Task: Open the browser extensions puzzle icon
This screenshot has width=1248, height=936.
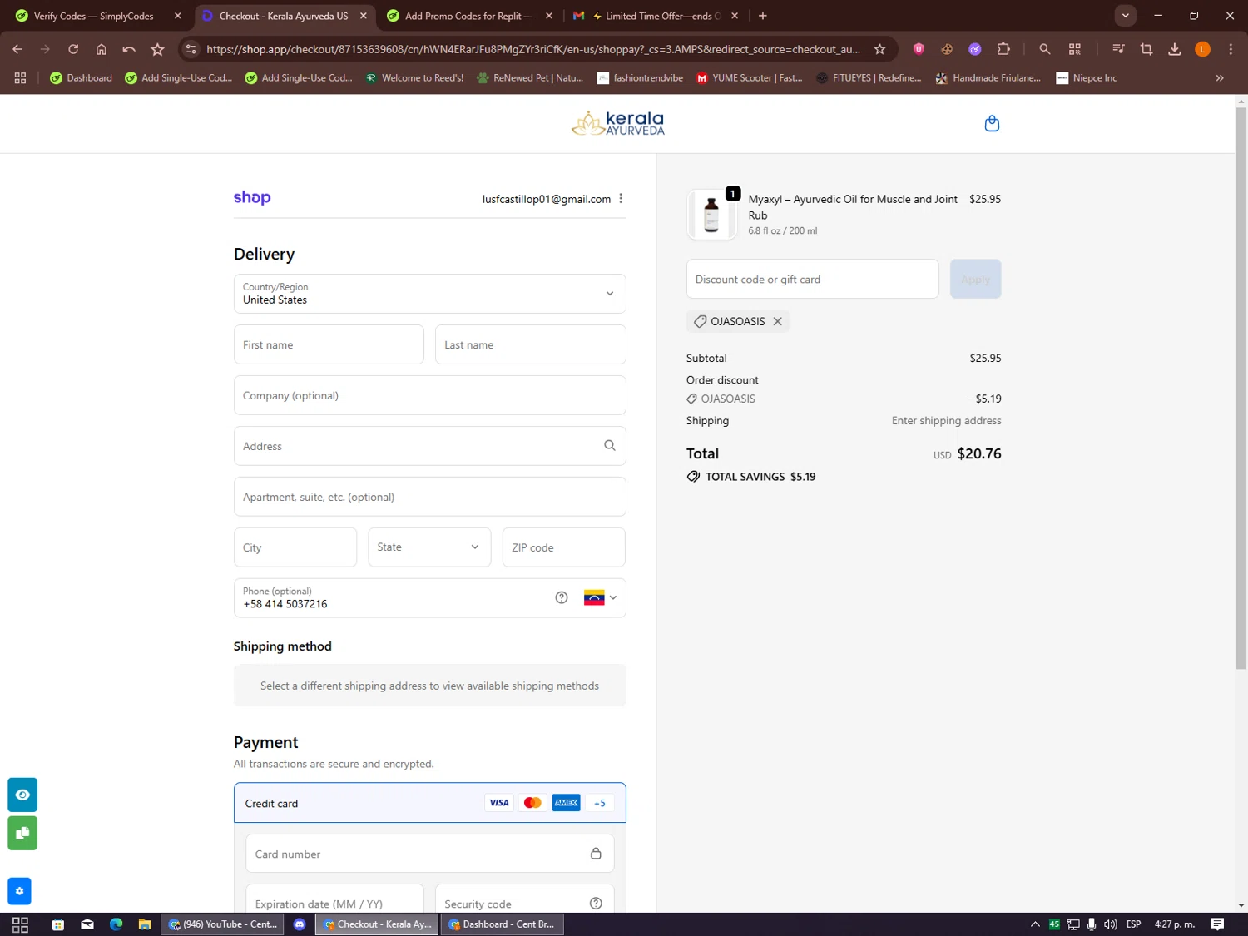Action: point(1003,49)
